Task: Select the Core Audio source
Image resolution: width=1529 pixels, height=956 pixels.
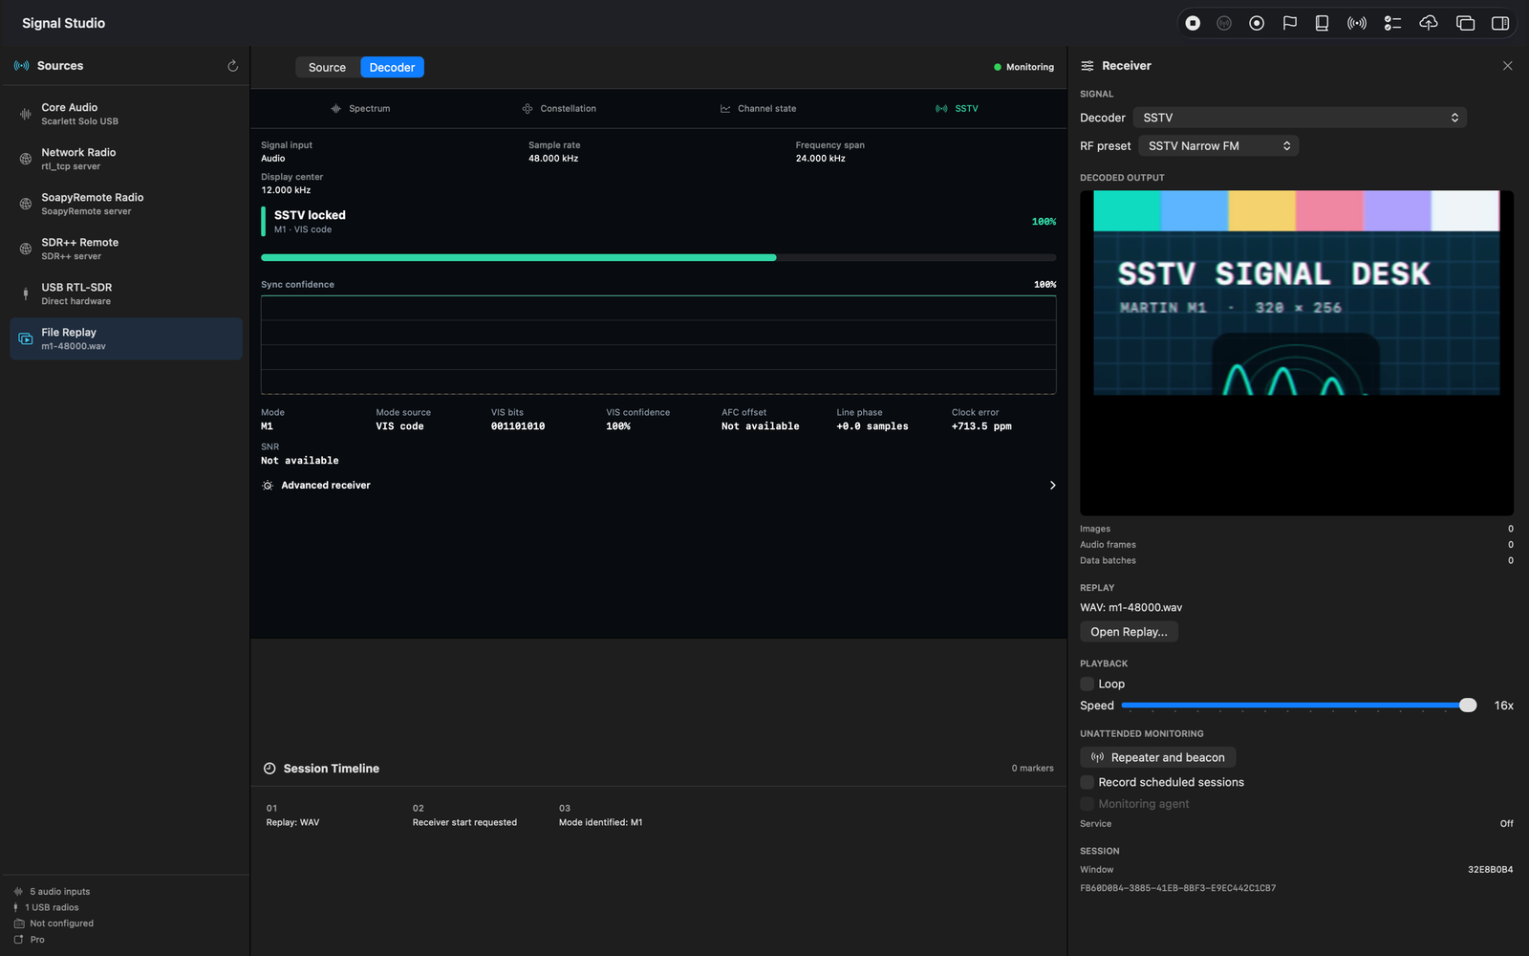Action: 125,114
